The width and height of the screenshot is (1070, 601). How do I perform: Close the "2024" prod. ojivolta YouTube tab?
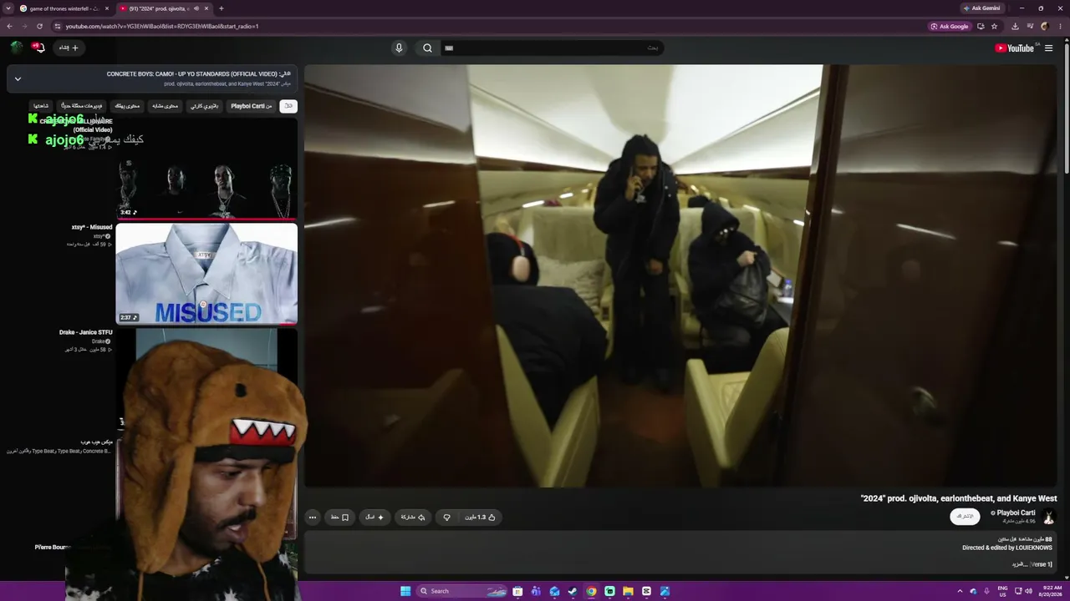point(206,8)
